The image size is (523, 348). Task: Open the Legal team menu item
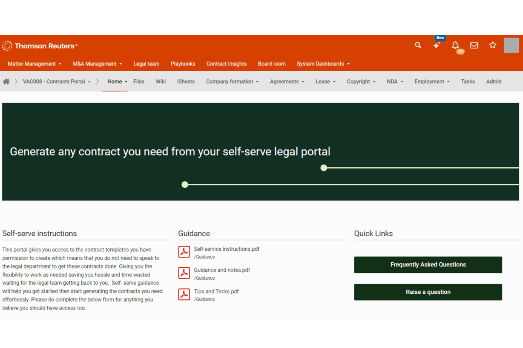(x=146, y=64)
